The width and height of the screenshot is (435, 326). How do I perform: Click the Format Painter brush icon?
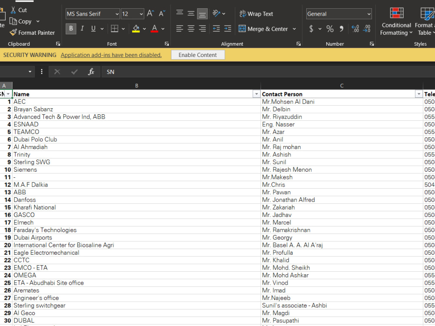tap(13, 33)
